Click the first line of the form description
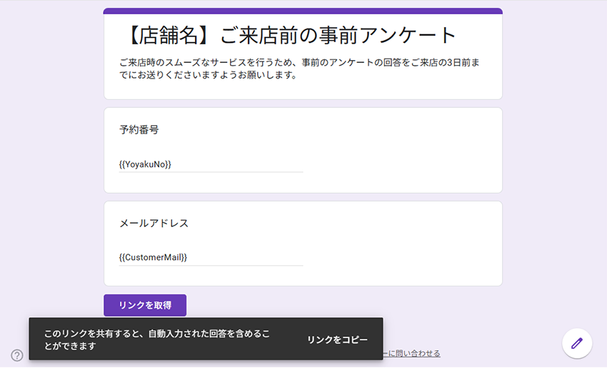This screenshot has height=368, width=607. pyautogui.click(x=299, y=63)
